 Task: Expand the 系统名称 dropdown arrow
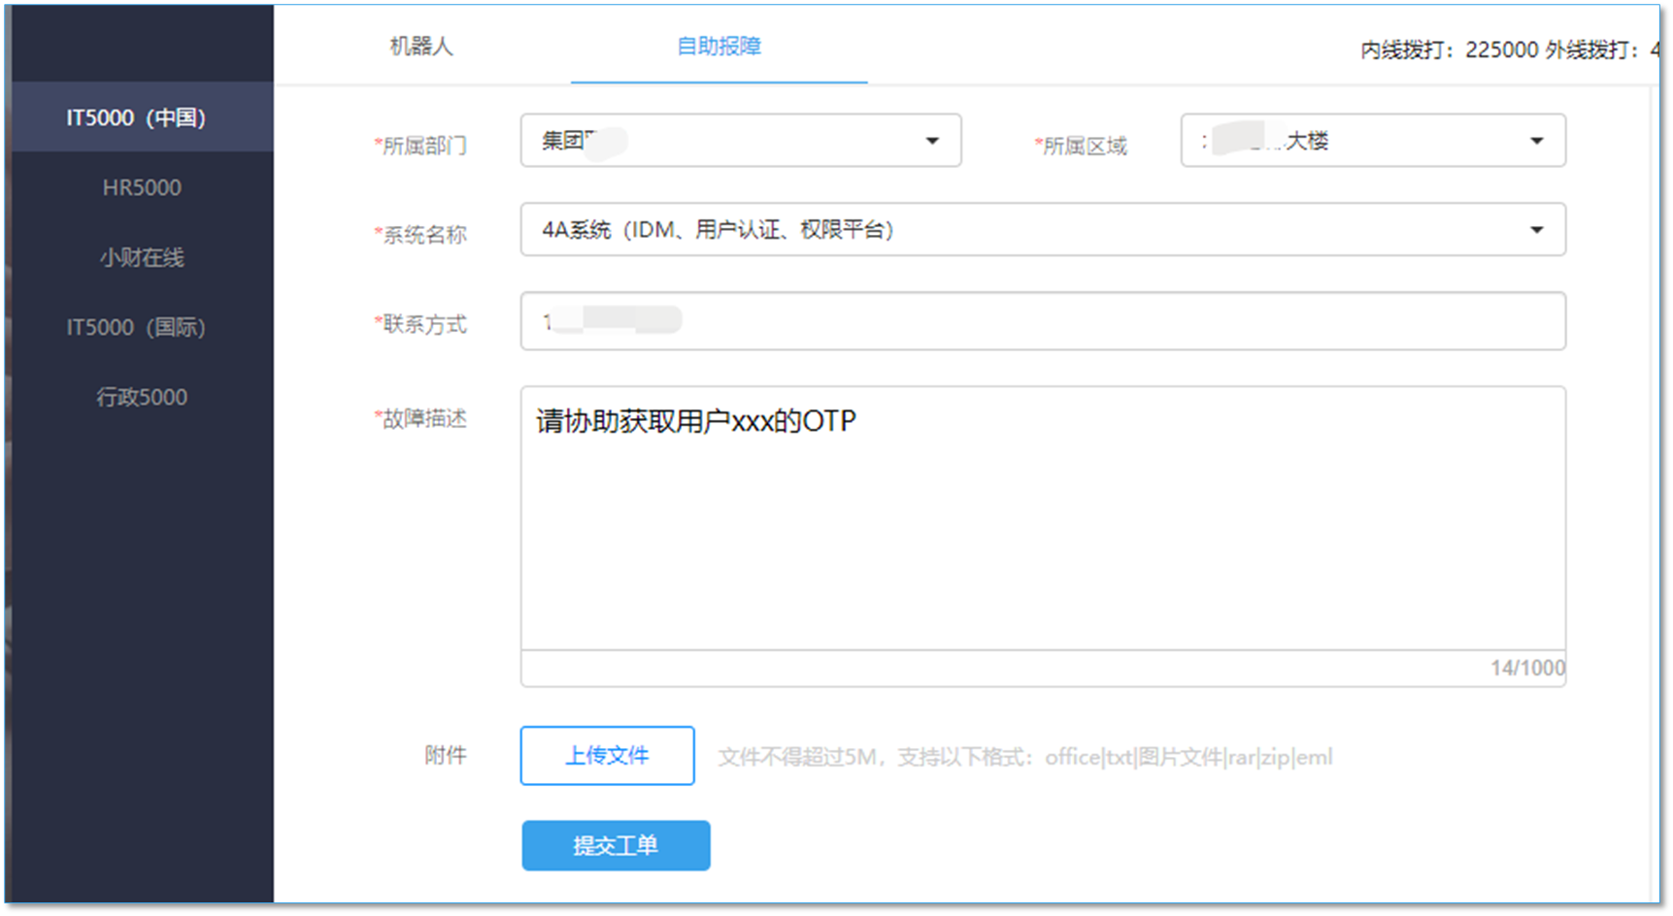click(x=1536, y=230)
